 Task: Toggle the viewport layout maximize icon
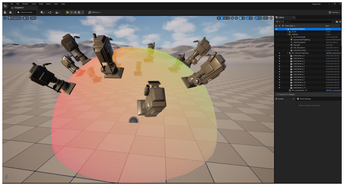coord(271,18)
